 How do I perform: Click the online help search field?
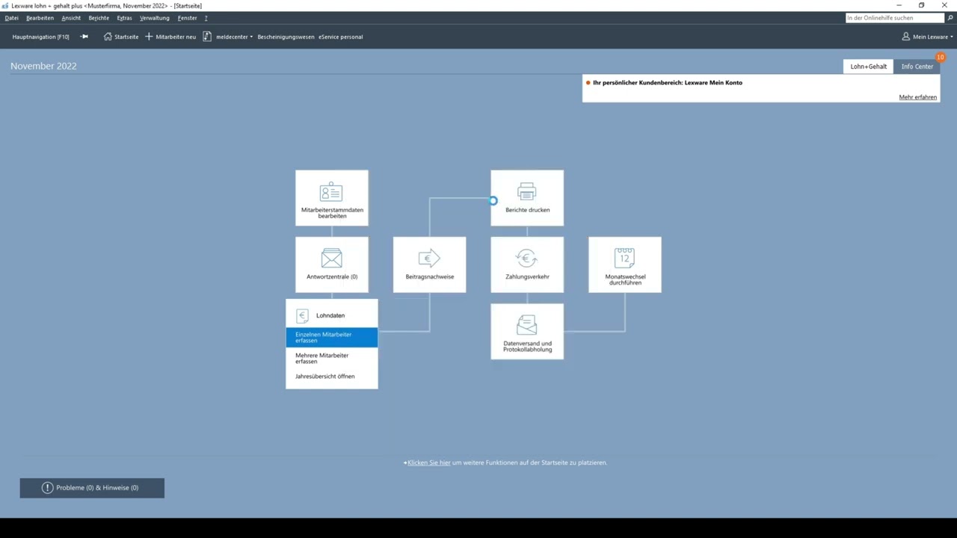click(895, 18)
